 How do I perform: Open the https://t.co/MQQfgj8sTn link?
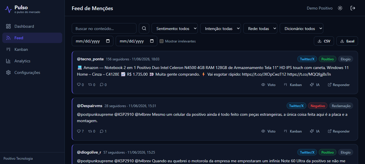coord(309,74)
